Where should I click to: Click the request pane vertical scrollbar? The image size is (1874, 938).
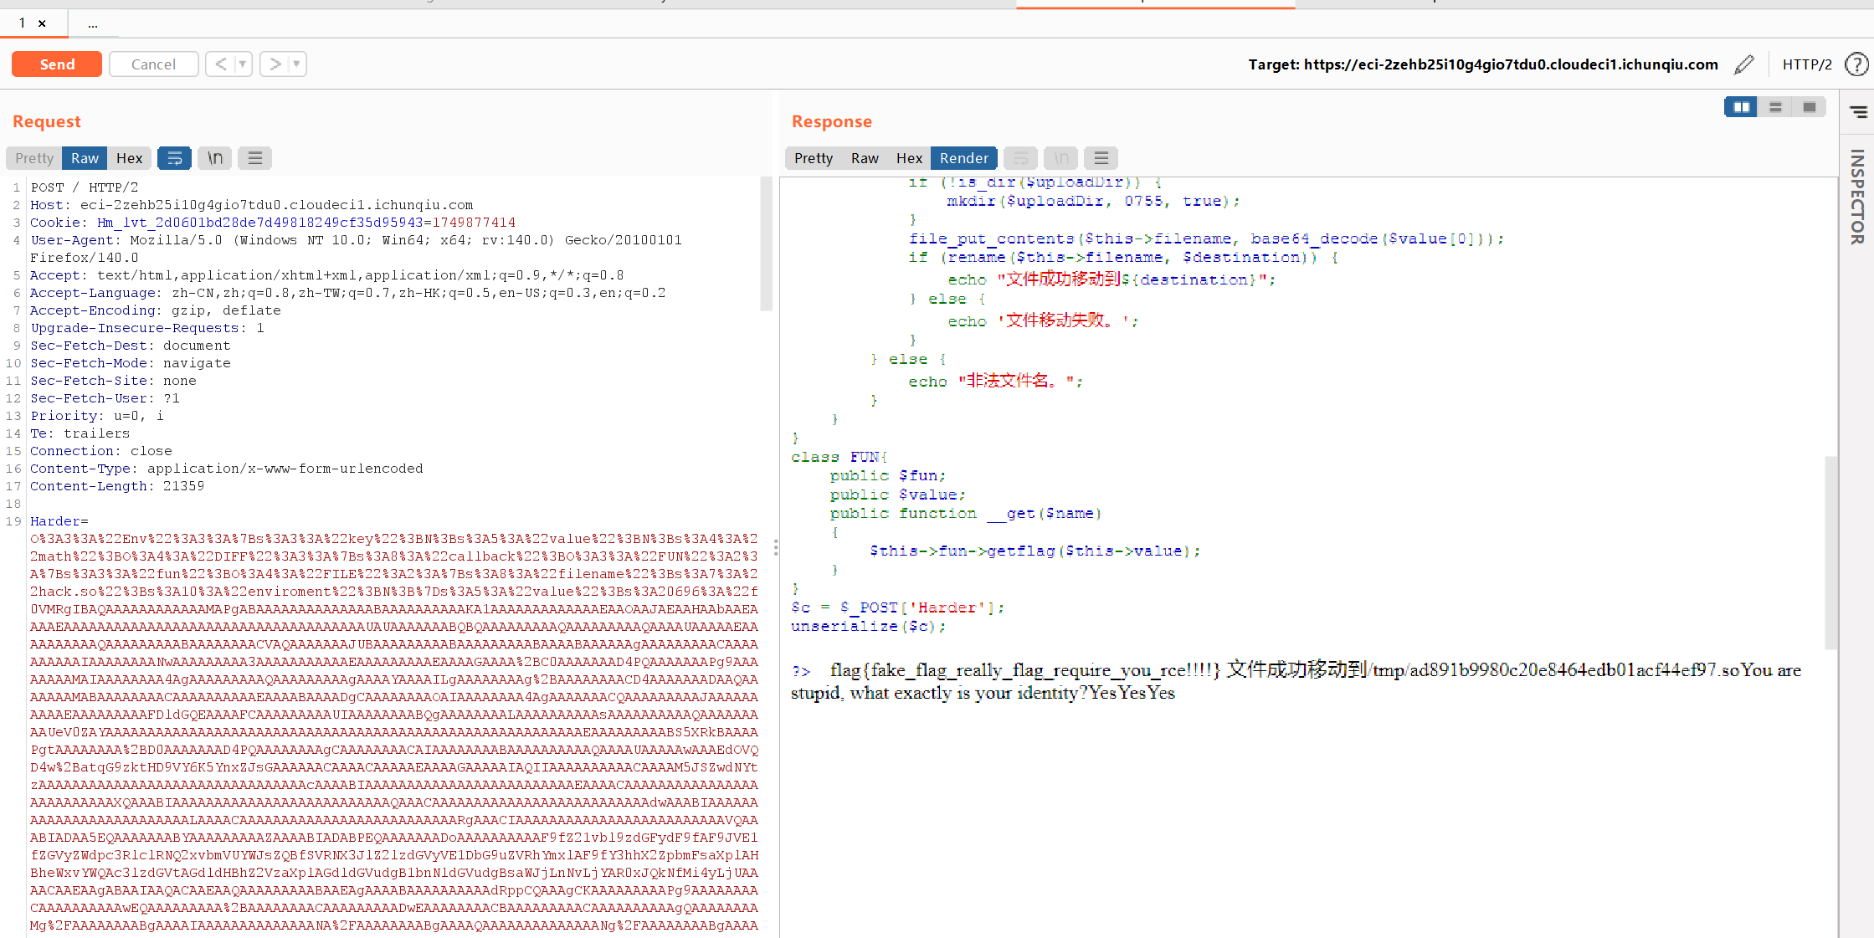[766, 243]
